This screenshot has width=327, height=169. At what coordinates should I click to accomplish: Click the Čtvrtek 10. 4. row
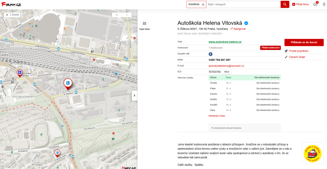(x=244, y=83)
